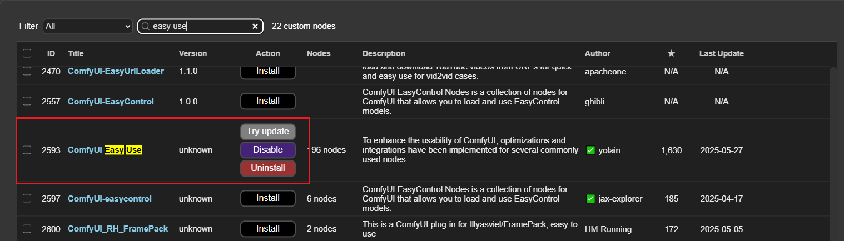The width and height of the screenshot is (844, 241).
Task: Clear the search box with the X icon
Action: [x=255, y=26]
